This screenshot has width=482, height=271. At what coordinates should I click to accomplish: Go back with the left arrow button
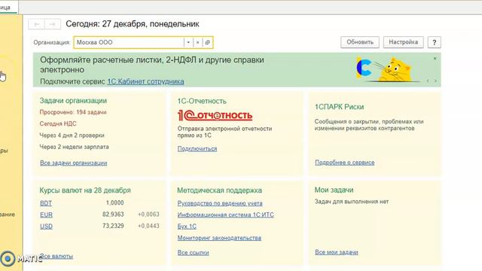click(x=37, y=24)
